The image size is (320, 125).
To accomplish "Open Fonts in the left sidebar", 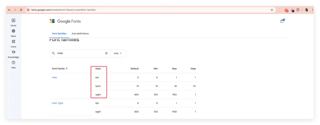I will 13,22.
